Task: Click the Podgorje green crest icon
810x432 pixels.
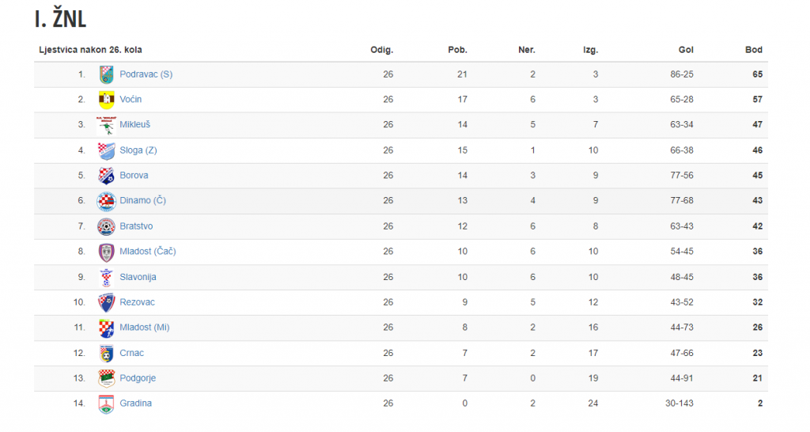Action: [107, 379]
